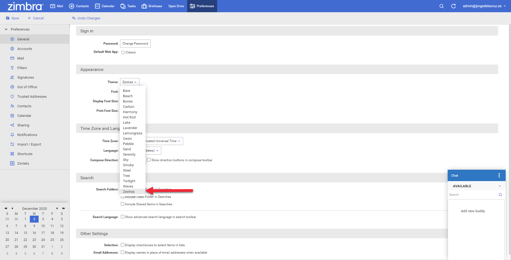Image resolution: width=511 pixels, height=260 pixels.
Task: Open the Out of Office icon
Action: [12, 87]
